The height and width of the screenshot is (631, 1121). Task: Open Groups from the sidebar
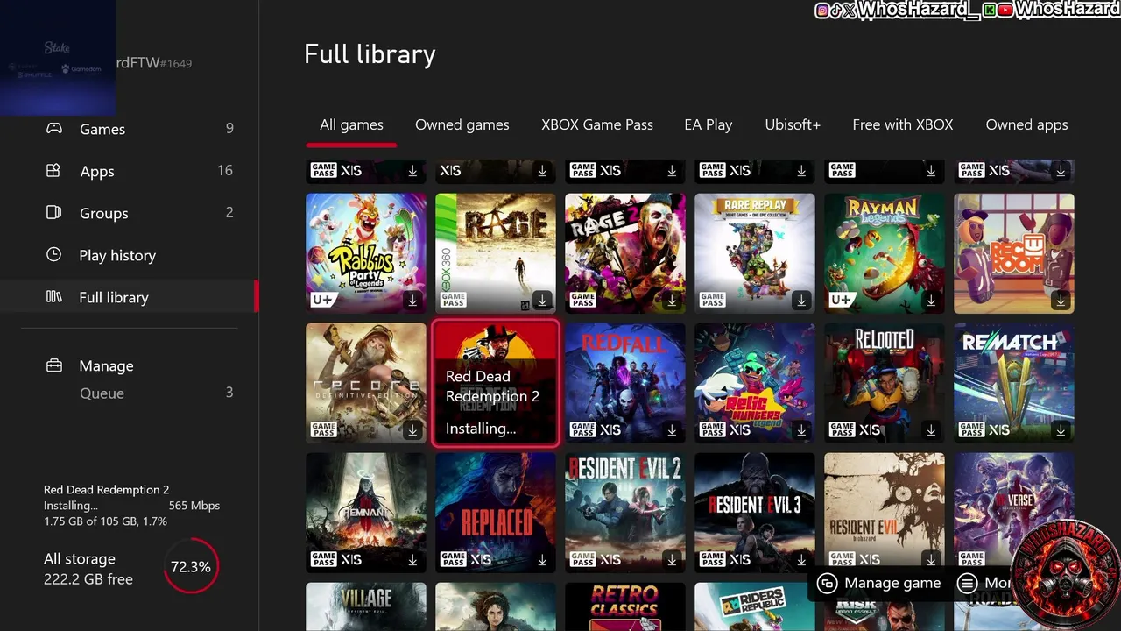(x=130, y=213)
